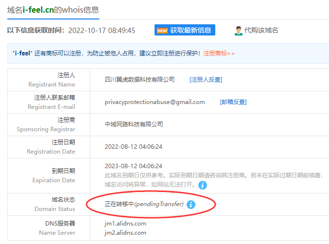Open the 注册人反查 reverse lookup link
This screenshot has height=244, width=329.
(206, 80)
